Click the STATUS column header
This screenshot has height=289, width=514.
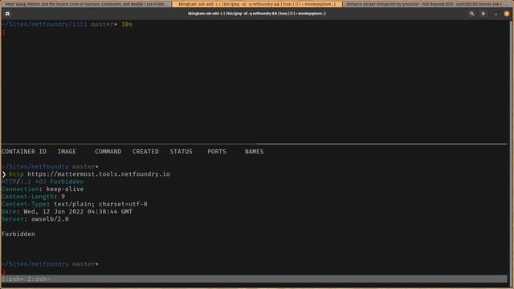181,152
